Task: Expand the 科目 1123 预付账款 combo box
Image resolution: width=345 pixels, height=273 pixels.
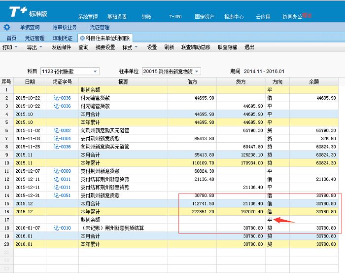Action: coord(96,71)
